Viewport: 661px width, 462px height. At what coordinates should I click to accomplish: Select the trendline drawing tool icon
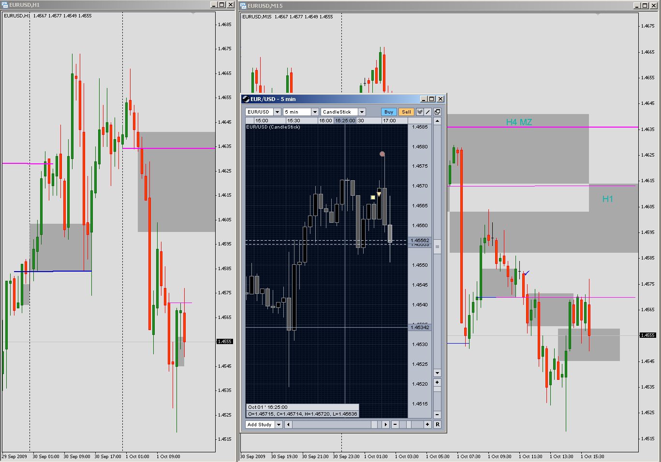pos(427,112)
